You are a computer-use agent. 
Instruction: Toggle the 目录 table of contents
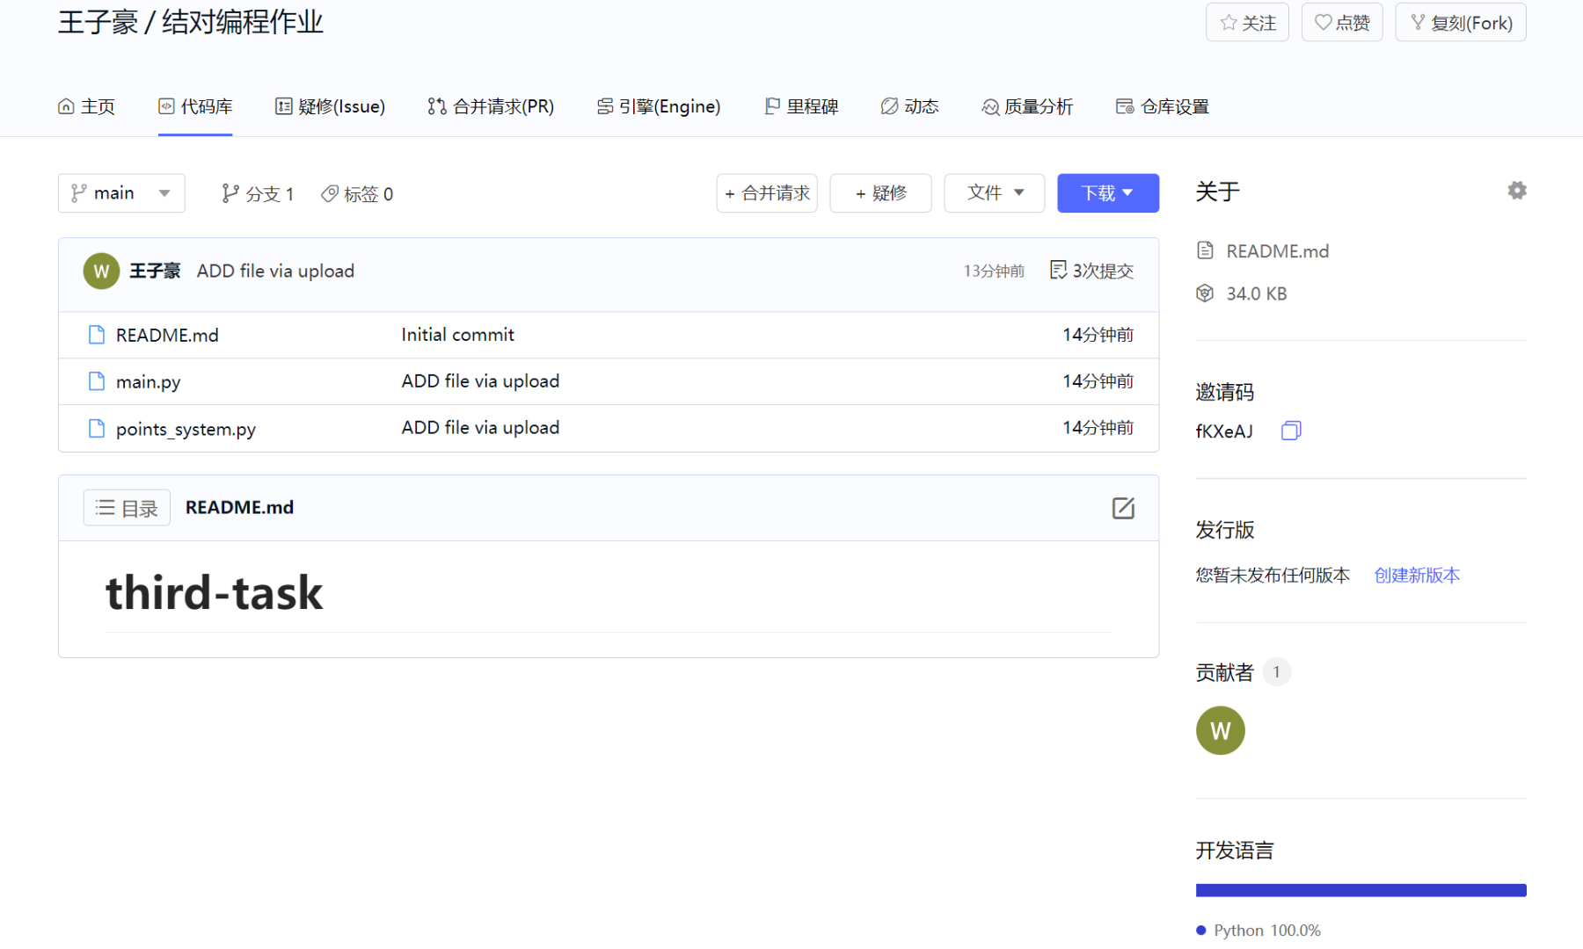pos(127,508)
